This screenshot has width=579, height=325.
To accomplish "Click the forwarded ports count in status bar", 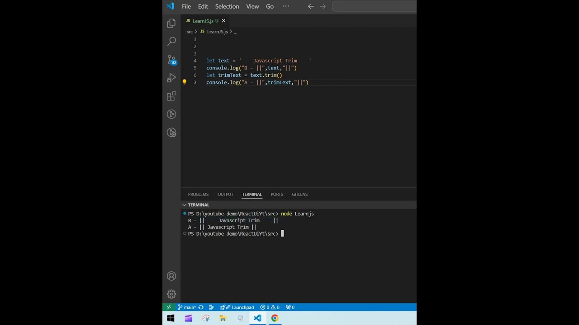I will (290, 307).
